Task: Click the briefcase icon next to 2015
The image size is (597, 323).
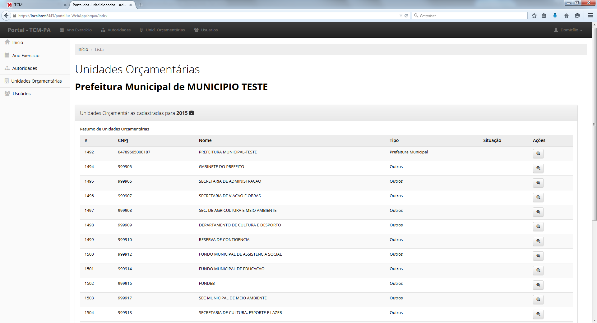Action: (192, 113)
